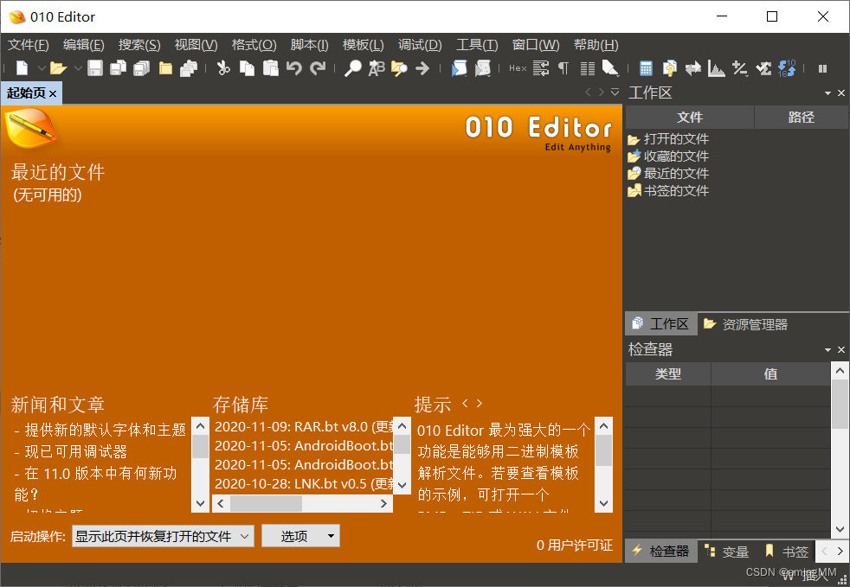Open the Convert arrows icon
Viewport: 850px width, 587px height.
[x=692, y=68]
